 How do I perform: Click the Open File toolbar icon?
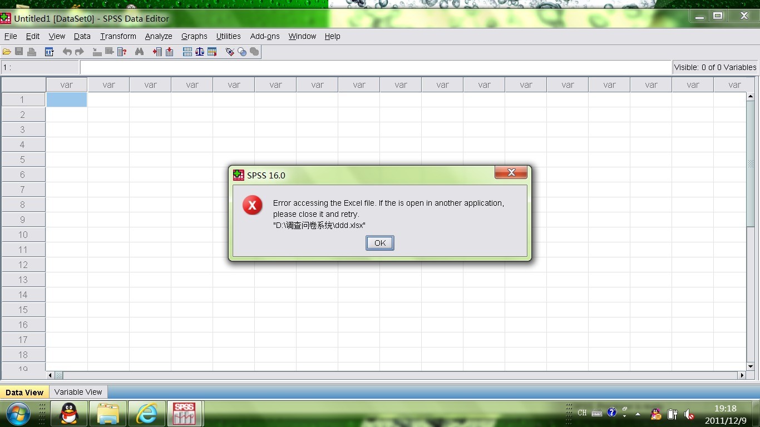(7, 52)
